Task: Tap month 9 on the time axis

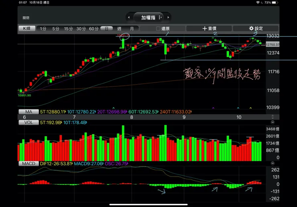Action: click(x=184, y=117)
